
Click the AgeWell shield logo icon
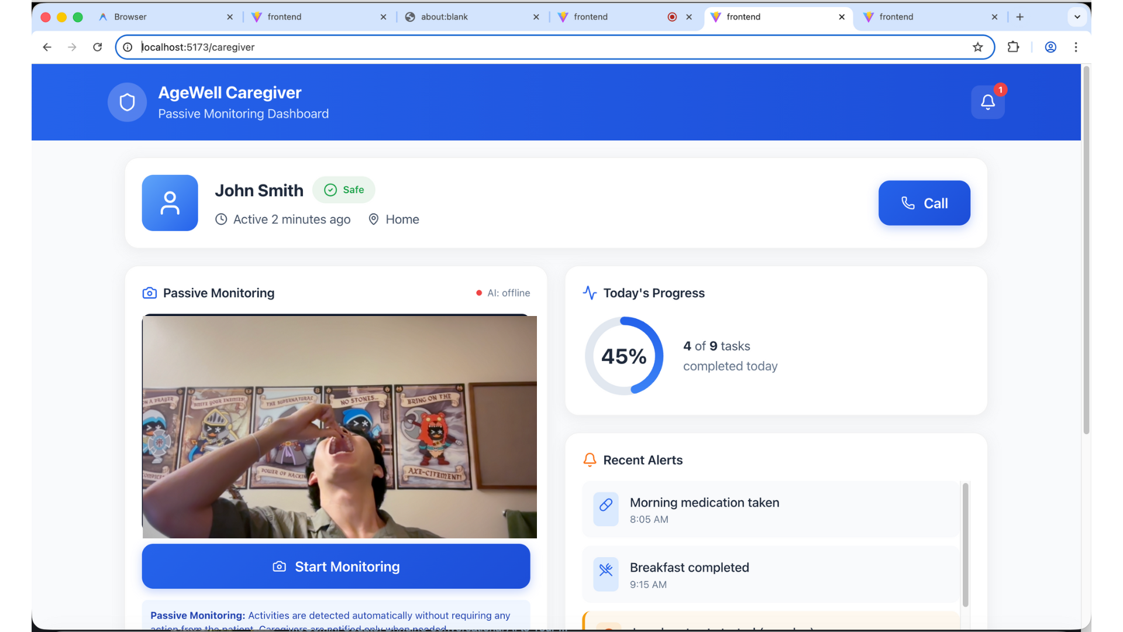coord(127,102)
